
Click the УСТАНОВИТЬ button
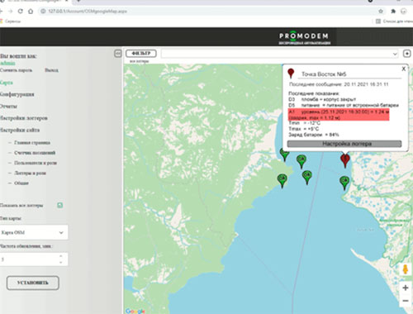(33, 283)
